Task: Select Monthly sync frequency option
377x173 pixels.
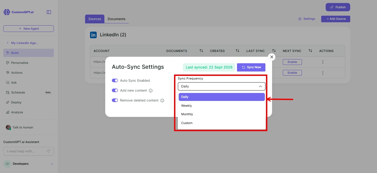Action: pos(222,114)
